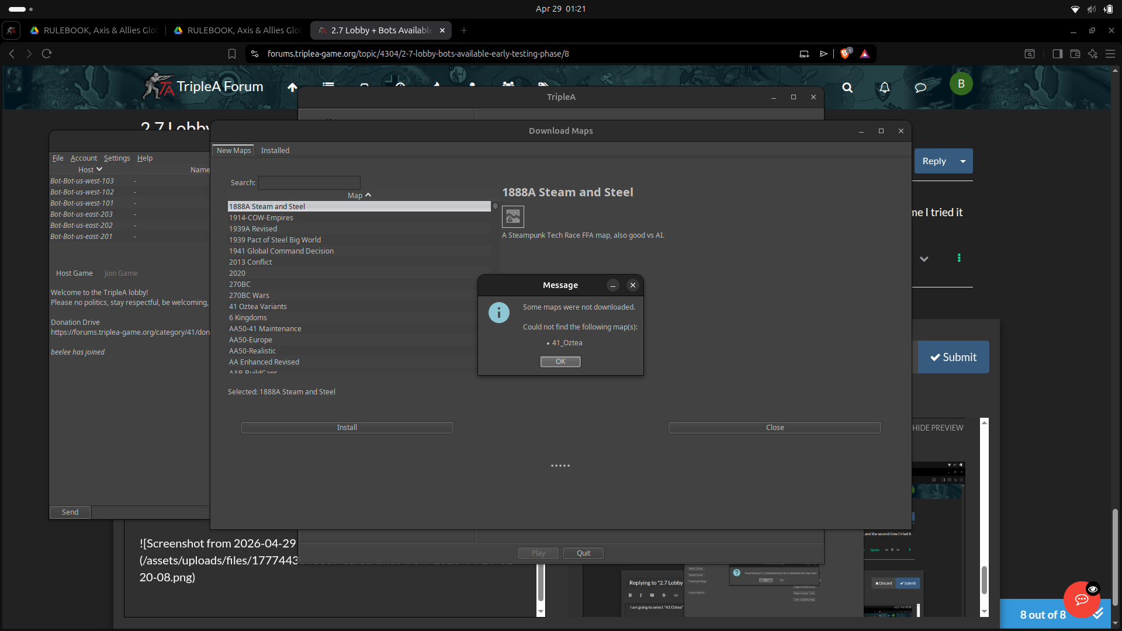The width and height of the screenshot is (1122, 631).
Task: Dismiss the message with OK
Action: (x=560, y=361)
